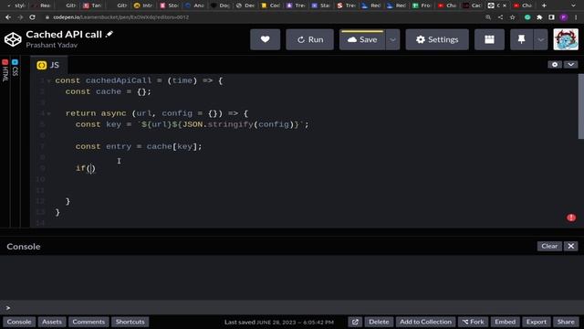Switch to the 'Intr' browser tab
Image resolution: width=584 pixels, height=329 pixels.
click(x=144, y=5)
